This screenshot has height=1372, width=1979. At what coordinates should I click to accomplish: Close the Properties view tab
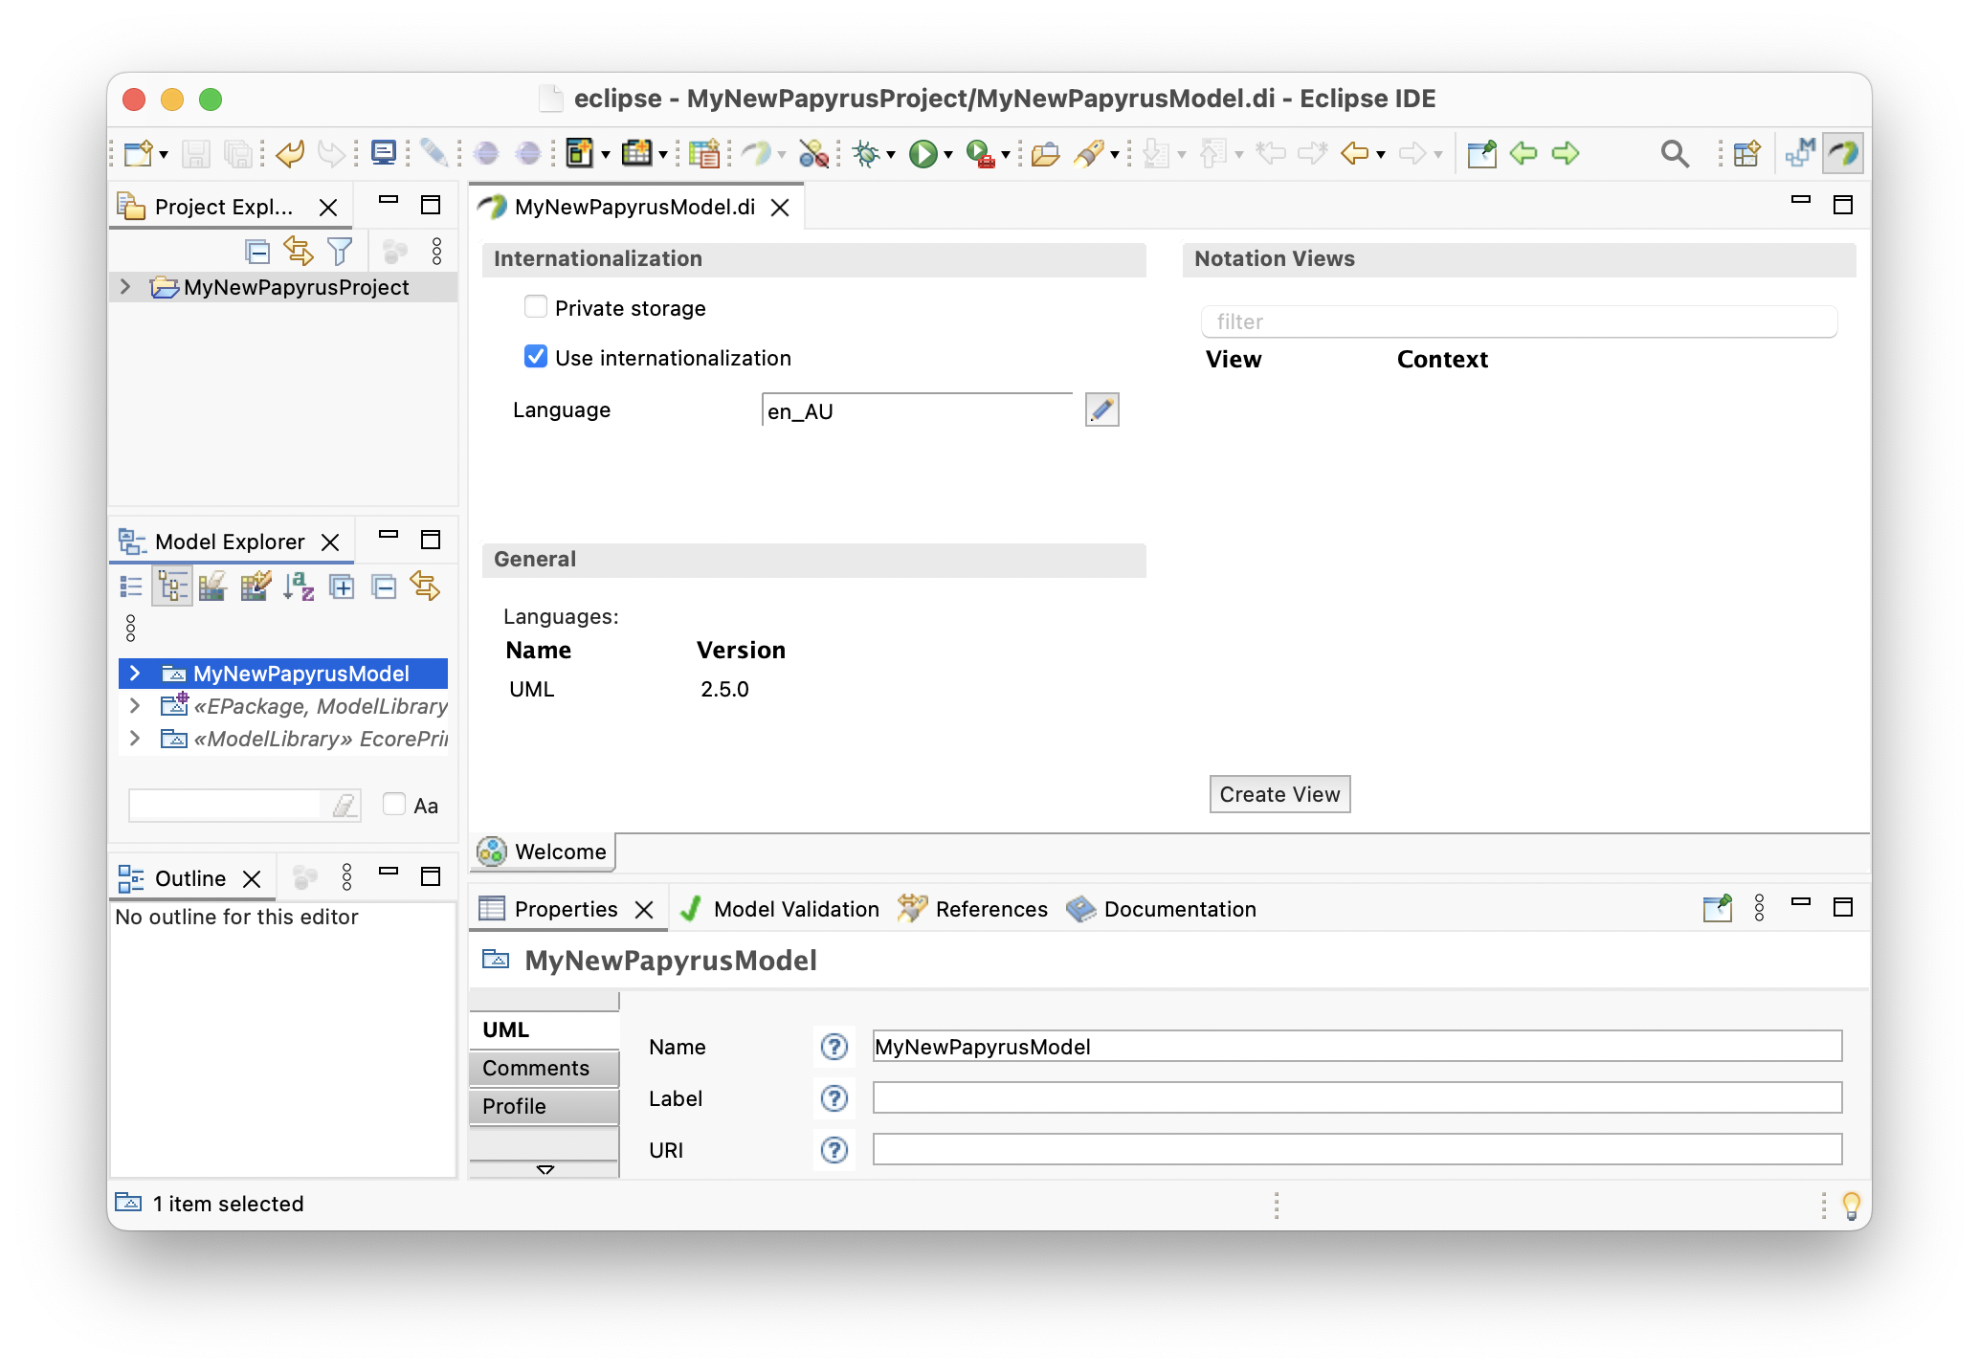coord(645,909)
